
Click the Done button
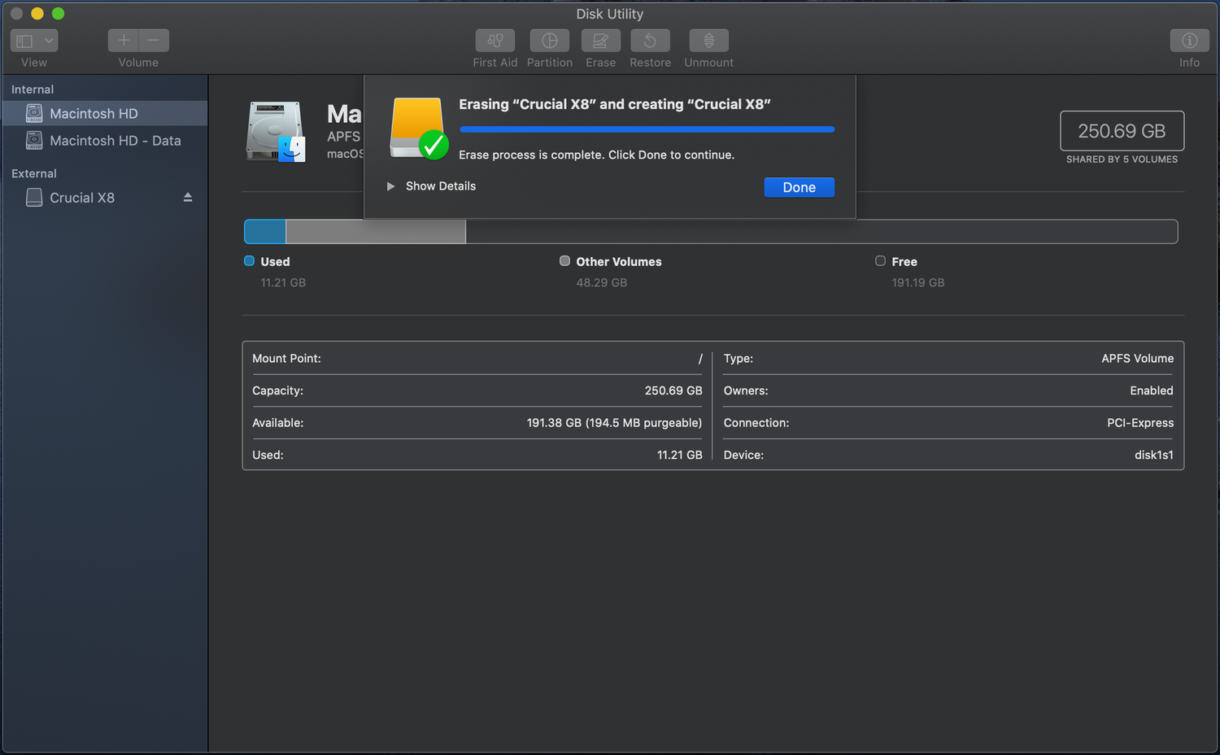coord(799,188)
